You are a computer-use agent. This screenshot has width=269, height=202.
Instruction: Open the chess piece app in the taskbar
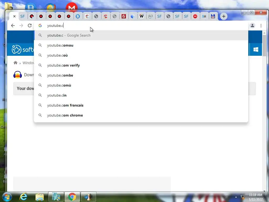(88, 197)
